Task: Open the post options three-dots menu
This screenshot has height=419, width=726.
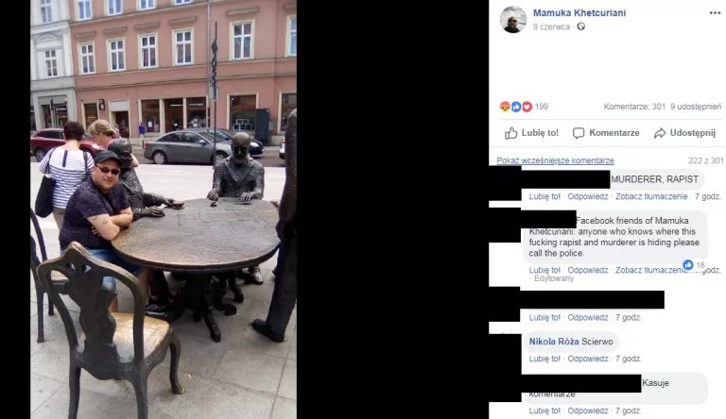Action: (x=715, y=13)
